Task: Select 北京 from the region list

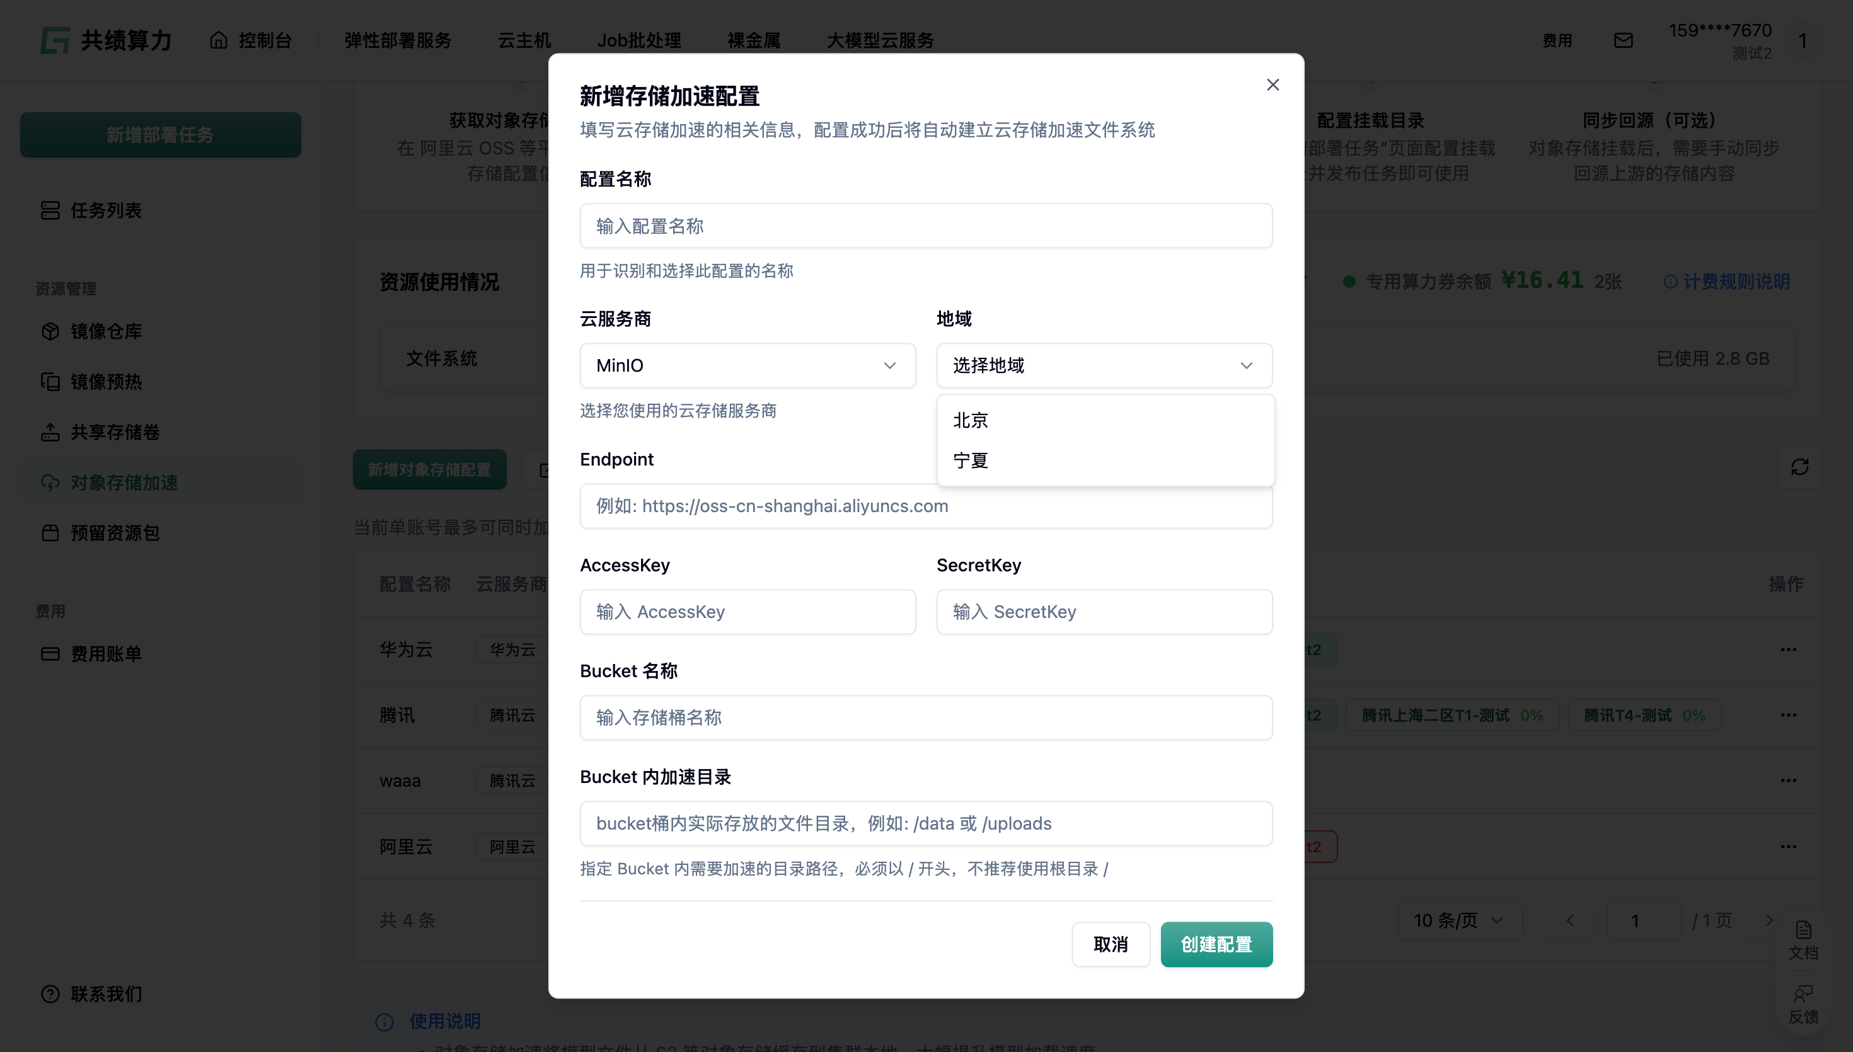Action: [1105, 421]
